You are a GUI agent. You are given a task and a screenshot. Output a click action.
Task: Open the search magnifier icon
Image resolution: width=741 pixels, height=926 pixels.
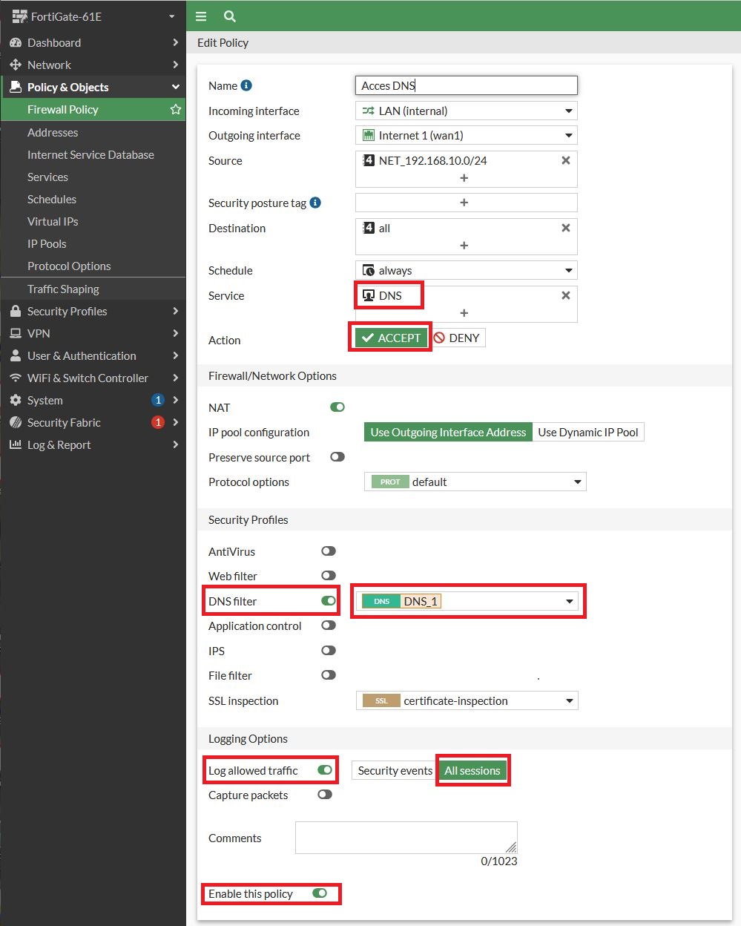click(230, 16)
